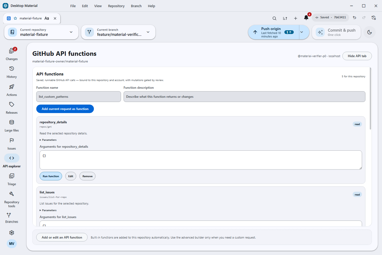
Task: Click the Desktop Material app logo
Action: (6, 6)
